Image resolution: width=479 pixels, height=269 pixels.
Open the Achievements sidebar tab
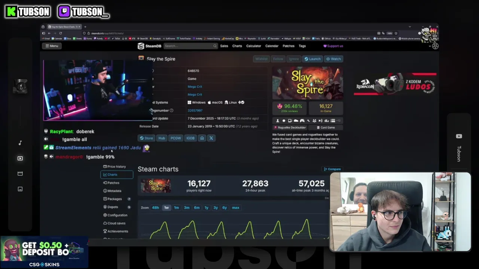click(116, 231)
